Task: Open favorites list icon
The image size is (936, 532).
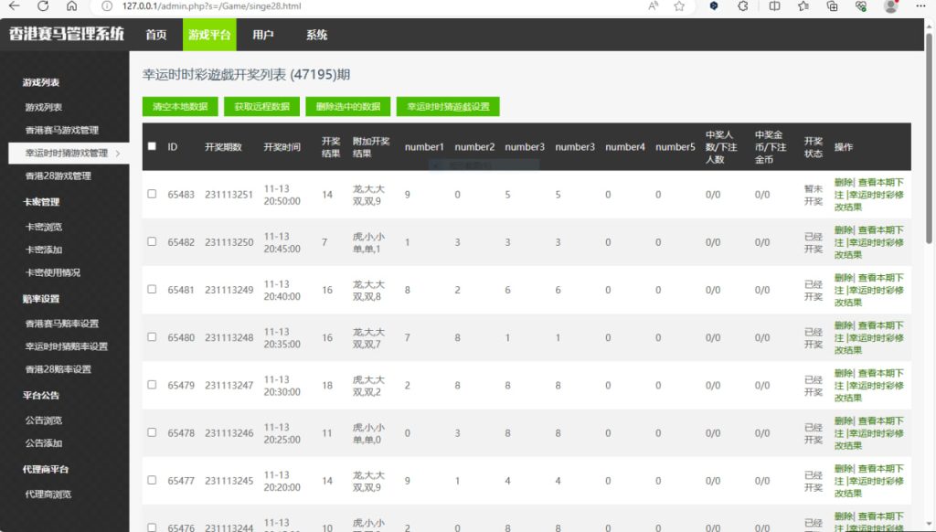Action: click(803, 6)
